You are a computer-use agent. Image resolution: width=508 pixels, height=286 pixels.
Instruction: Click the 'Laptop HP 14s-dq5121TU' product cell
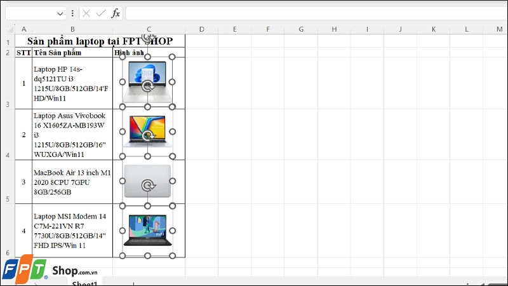[72, 83]
